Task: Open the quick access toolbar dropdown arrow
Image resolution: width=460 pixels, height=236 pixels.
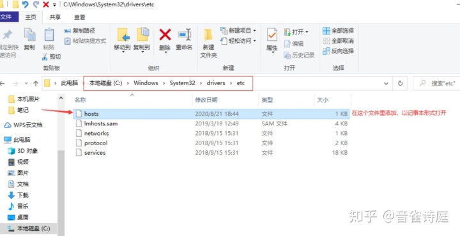Action: (54, 5)
